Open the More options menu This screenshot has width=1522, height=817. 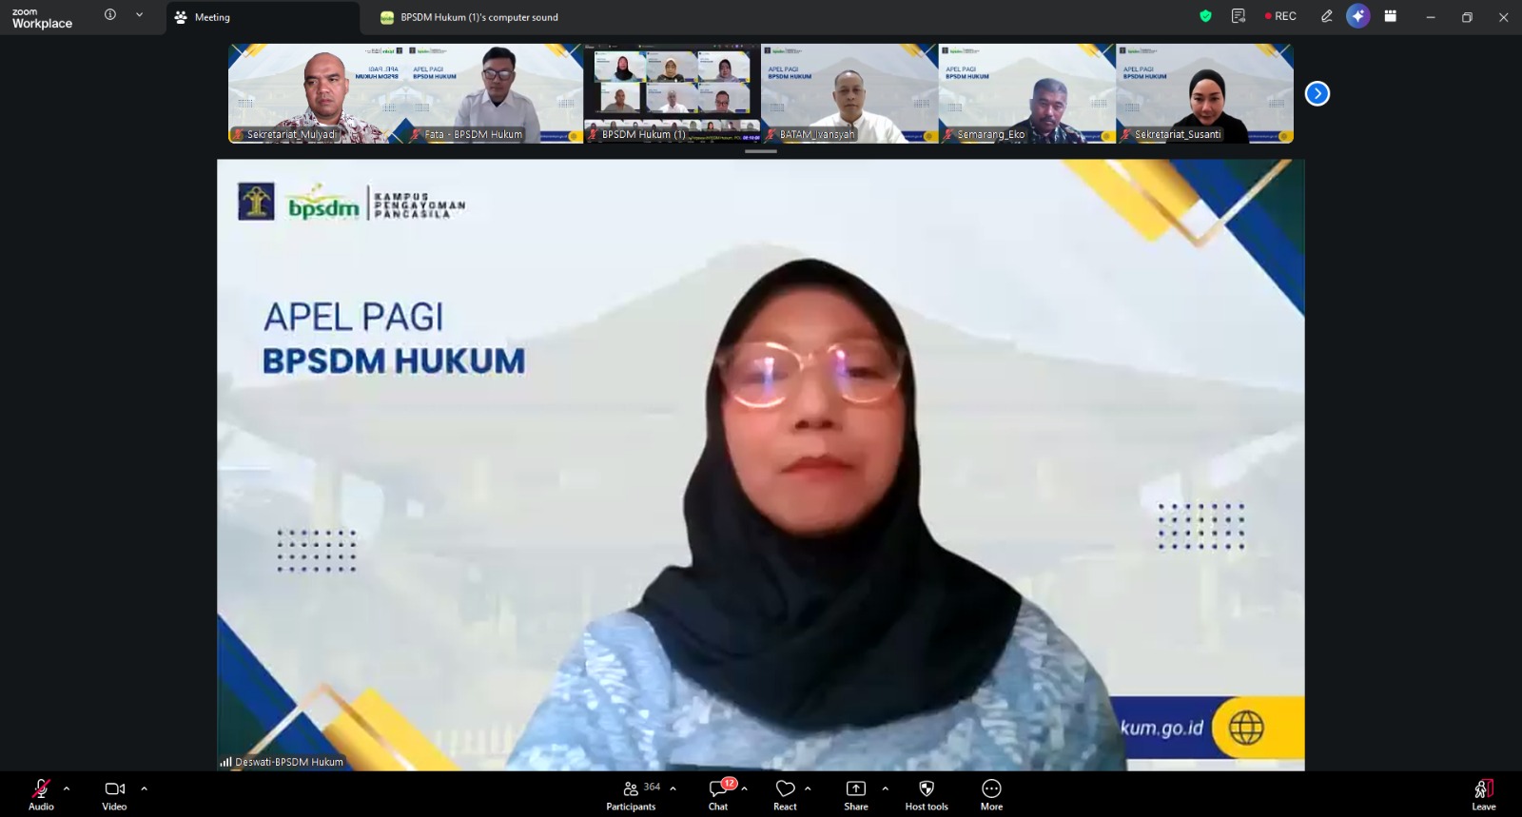tap(991, 794)
